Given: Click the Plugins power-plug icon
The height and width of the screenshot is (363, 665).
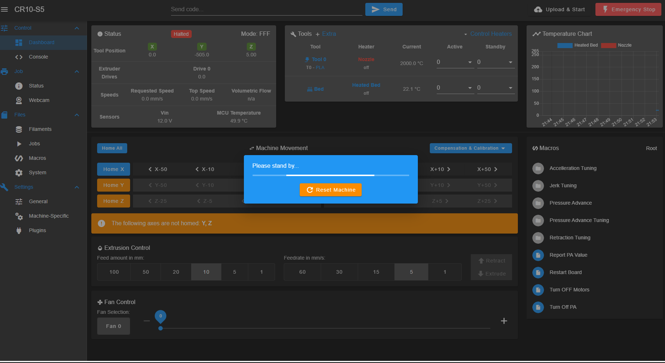Looking at the screenshot, I should 19,230.
